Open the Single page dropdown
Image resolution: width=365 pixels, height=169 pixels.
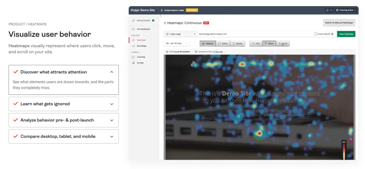point(180,34)
